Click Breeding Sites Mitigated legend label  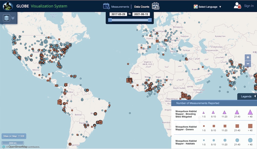pyautogui.click(x=186, y=114)
